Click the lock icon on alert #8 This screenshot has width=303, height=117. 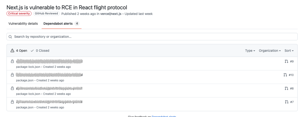[x=12, y=88]
